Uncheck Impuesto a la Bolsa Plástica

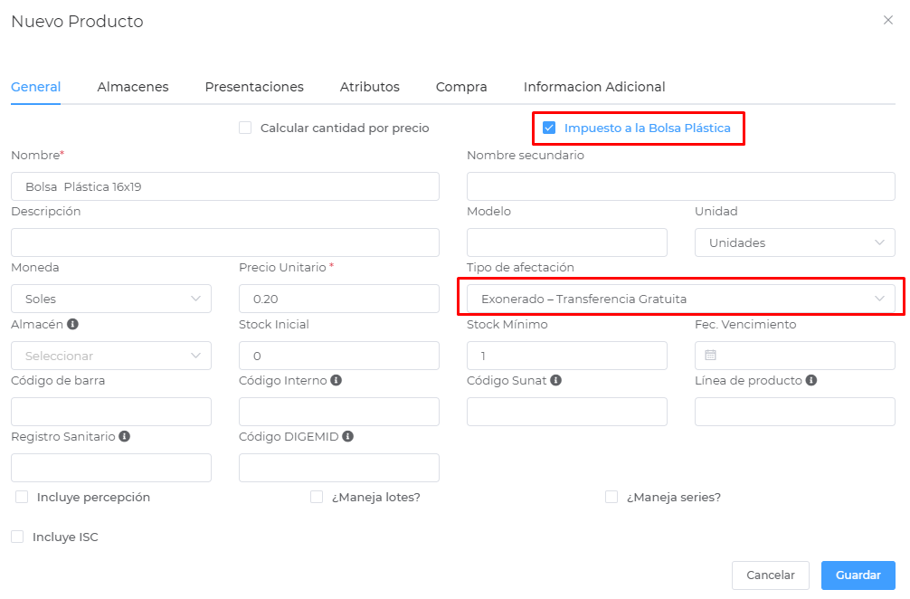tap(549, 128)
